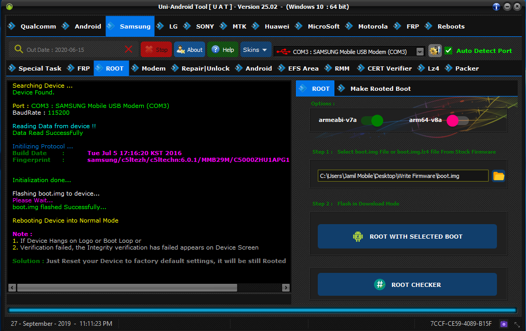Click the Fingerprint value in log
Screen dimensions: 526x331
pyautogui.click(x=188, y=160)
